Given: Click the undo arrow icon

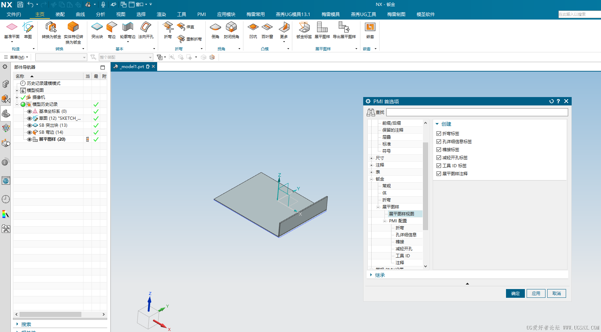Looking at the screenshot, I should (x=30, y=5).
